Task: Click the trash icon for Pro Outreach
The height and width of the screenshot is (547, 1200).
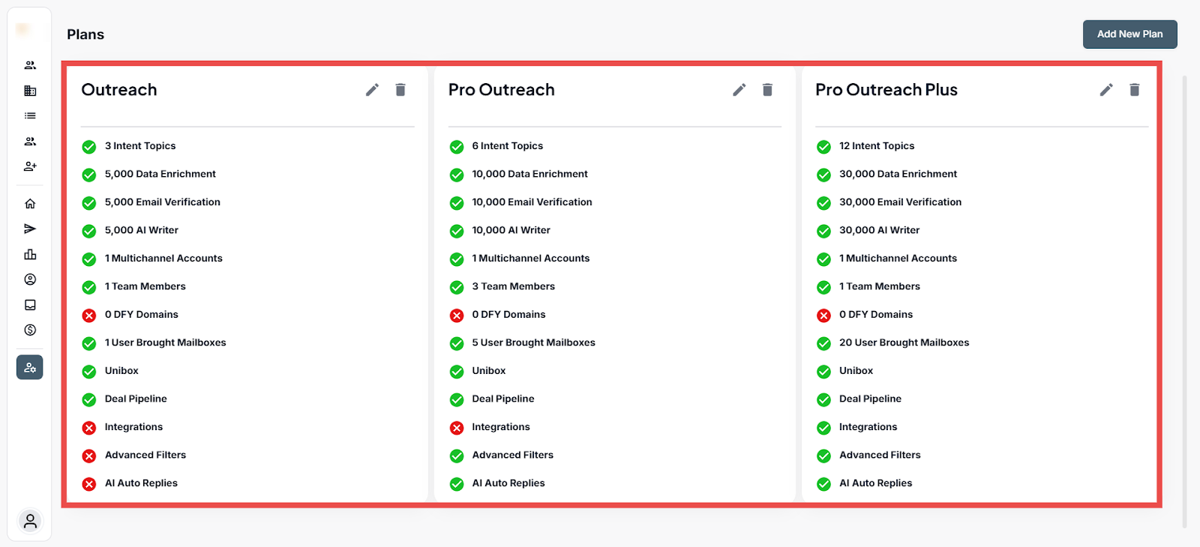Action: click(x=767, y=90)
